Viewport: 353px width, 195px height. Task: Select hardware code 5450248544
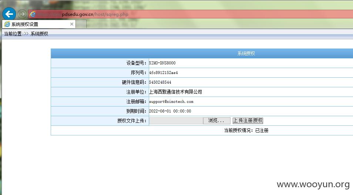160,83
